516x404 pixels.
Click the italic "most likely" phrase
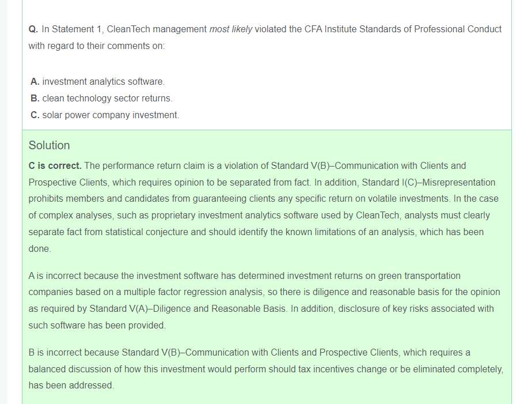(230, 29)
